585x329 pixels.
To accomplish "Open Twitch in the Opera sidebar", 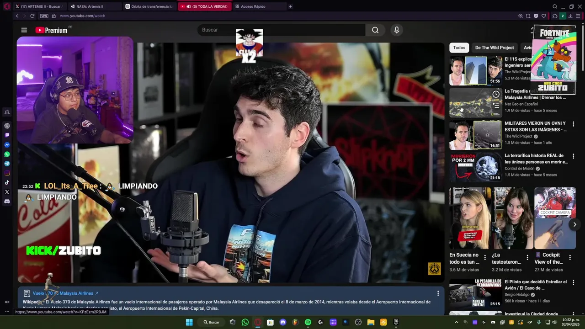I will [7, 135].
